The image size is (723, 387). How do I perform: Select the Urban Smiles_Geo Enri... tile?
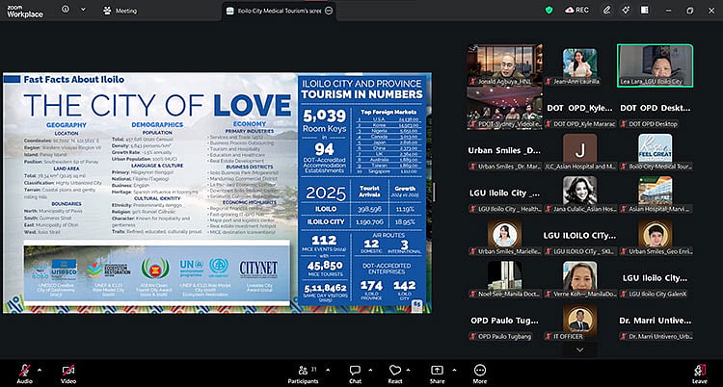coord(655,237)
